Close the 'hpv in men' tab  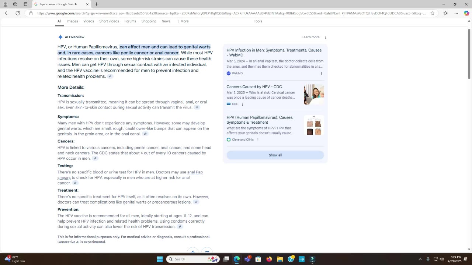87,4
